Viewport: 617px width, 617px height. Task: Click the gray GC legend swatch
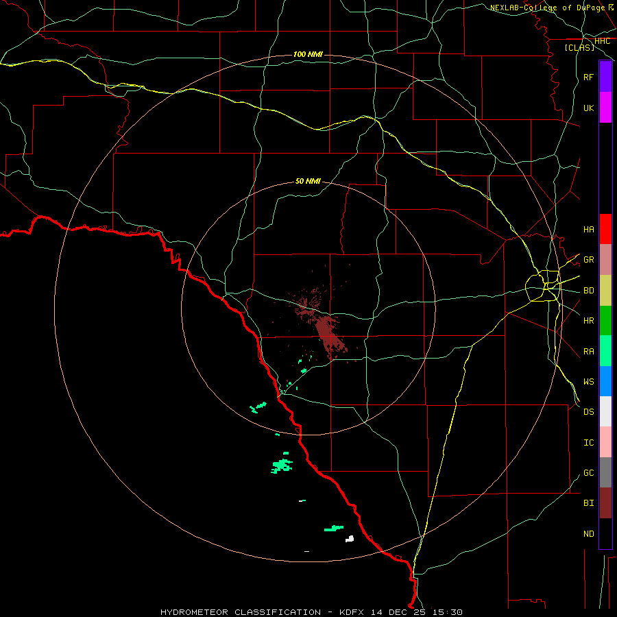(x=605, y=472)
